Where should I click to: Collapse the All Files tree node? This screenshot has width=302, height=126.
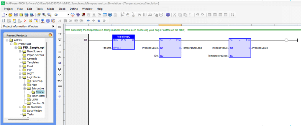[7, 40]
